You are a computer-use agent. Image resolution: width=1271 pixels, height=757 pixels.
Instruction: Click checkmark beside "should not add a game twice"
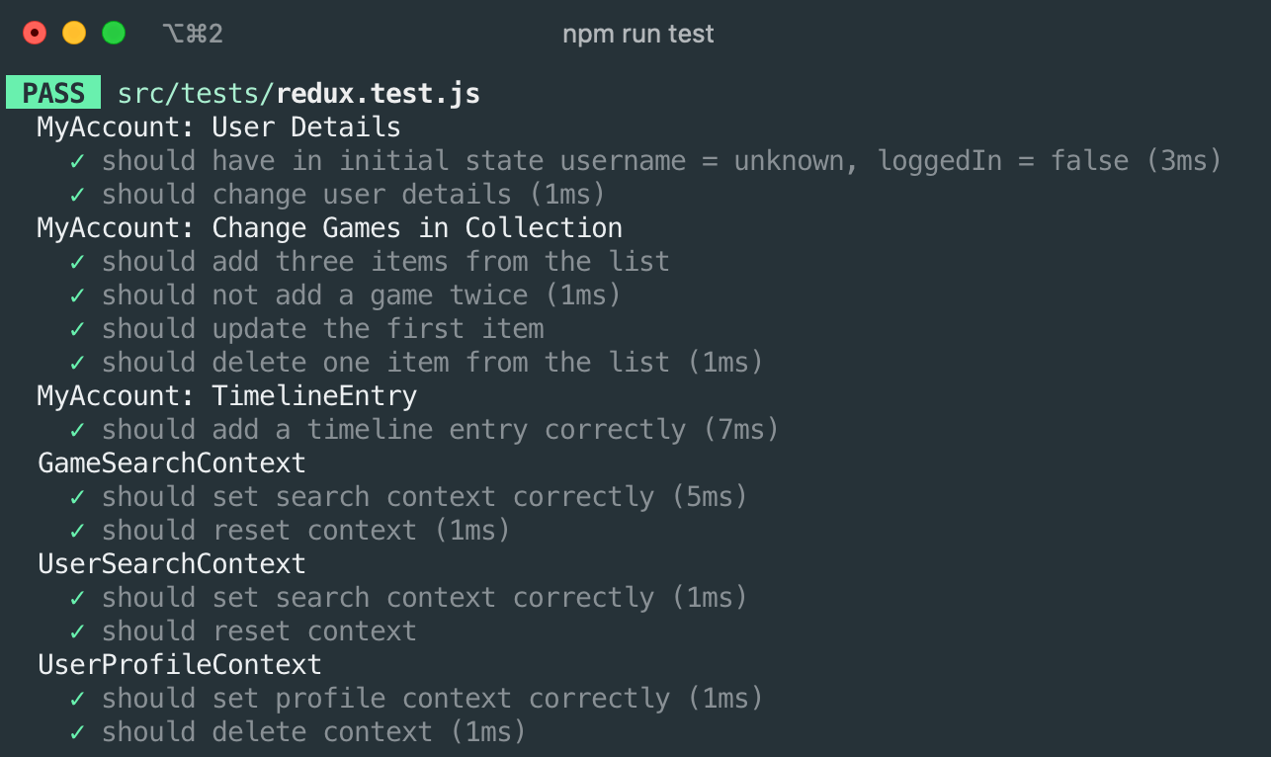click(77, 295)
